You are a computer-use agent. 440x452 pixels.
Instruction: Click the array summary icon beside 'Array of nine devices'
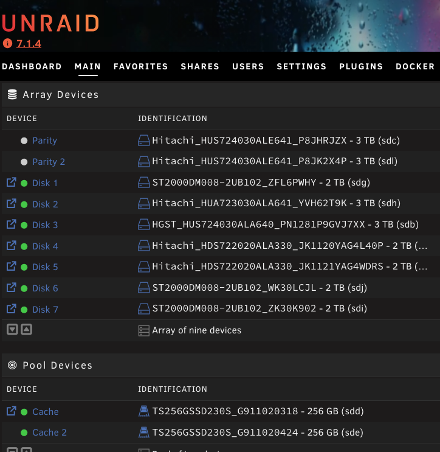coord(143,331)
